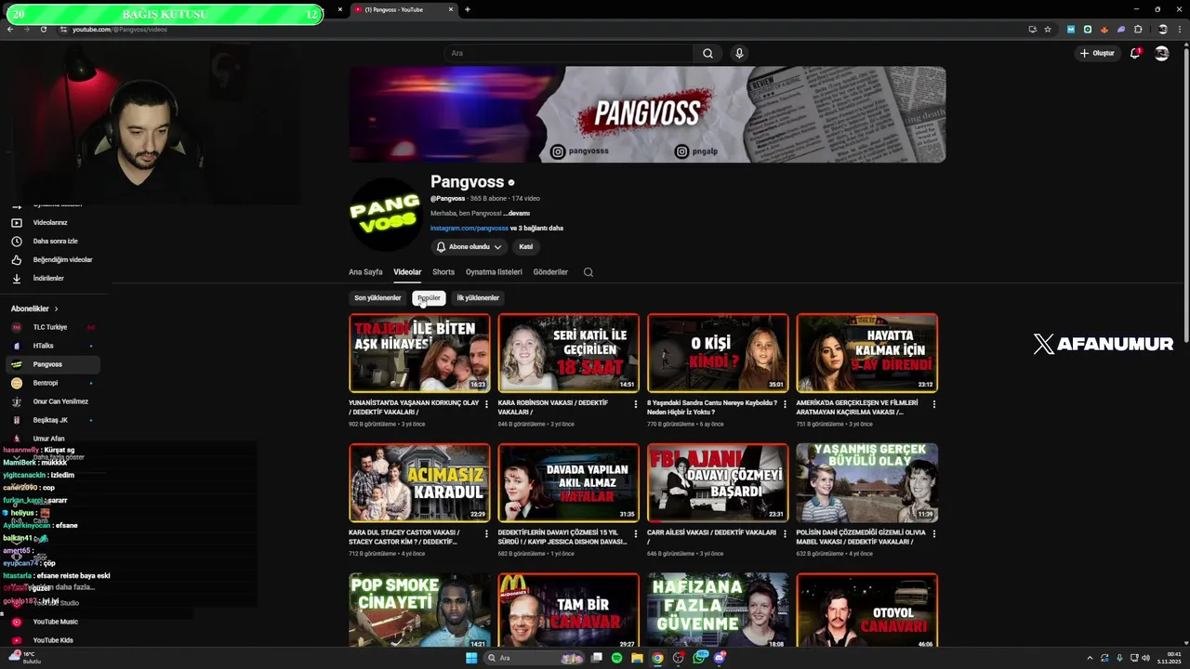Open Spotify from the taskbar

tap(617, 658)
